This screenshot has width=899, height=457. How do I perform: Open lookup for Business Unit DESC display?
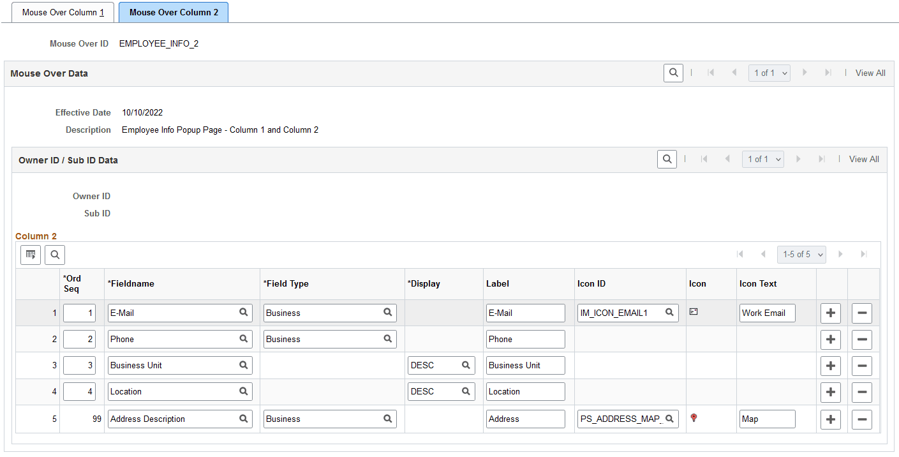pyautogui.click(x=466, y=365)
